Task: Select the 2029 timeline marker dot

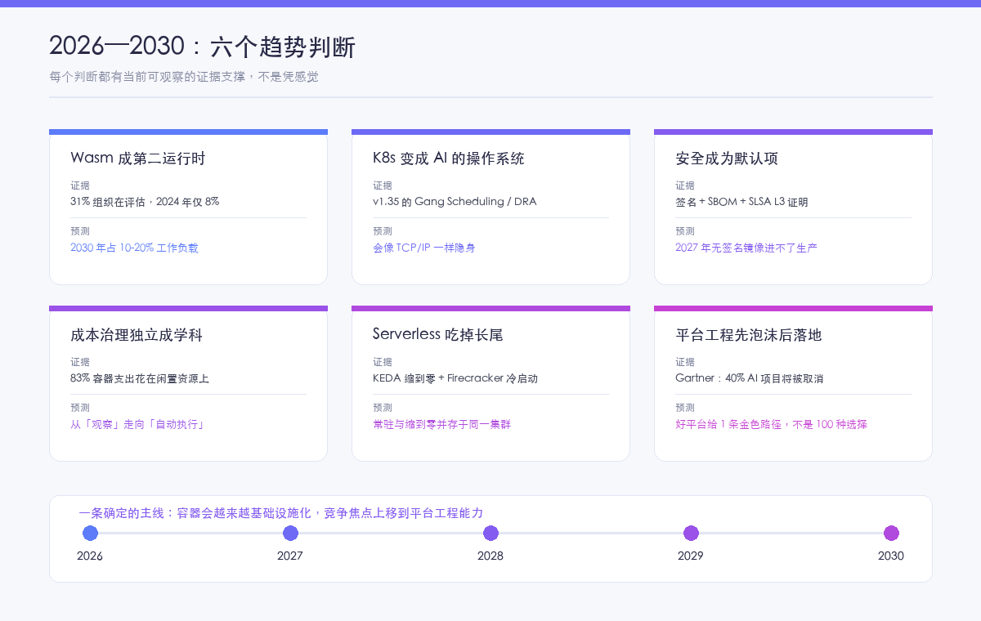Action: point(691,534)
